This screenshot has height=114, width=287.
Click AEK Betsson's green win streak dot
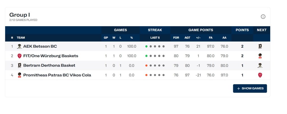146,46
